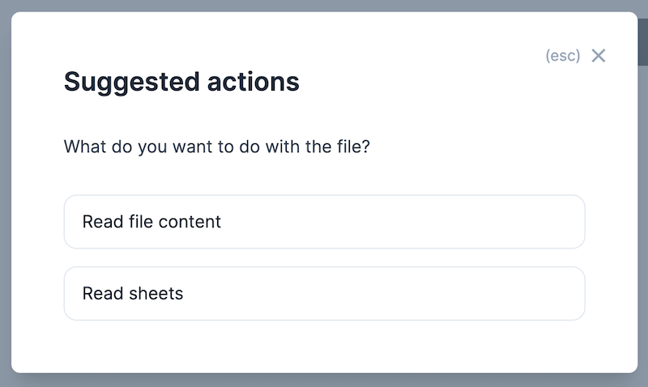Start the sheet reading action
The image size is (648, 387).
[324, 293]
